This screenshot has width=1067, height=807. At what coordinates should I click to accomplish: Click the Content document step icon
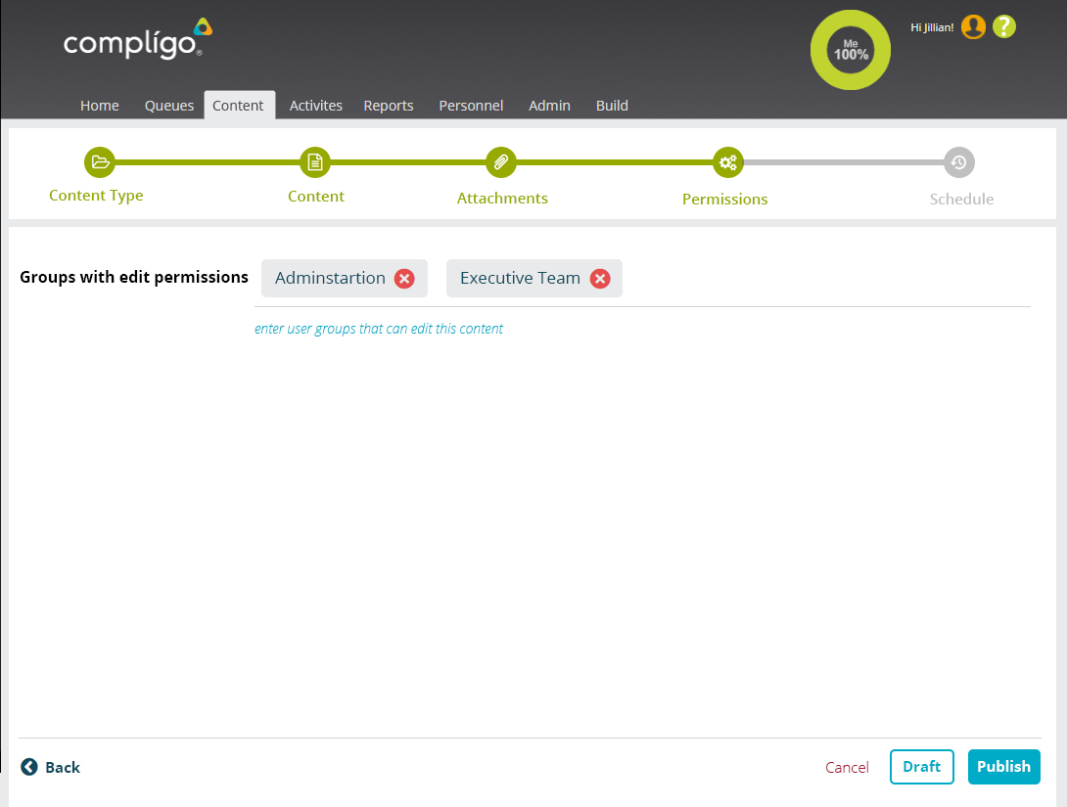pyautogui.click(x=315, y=162)
